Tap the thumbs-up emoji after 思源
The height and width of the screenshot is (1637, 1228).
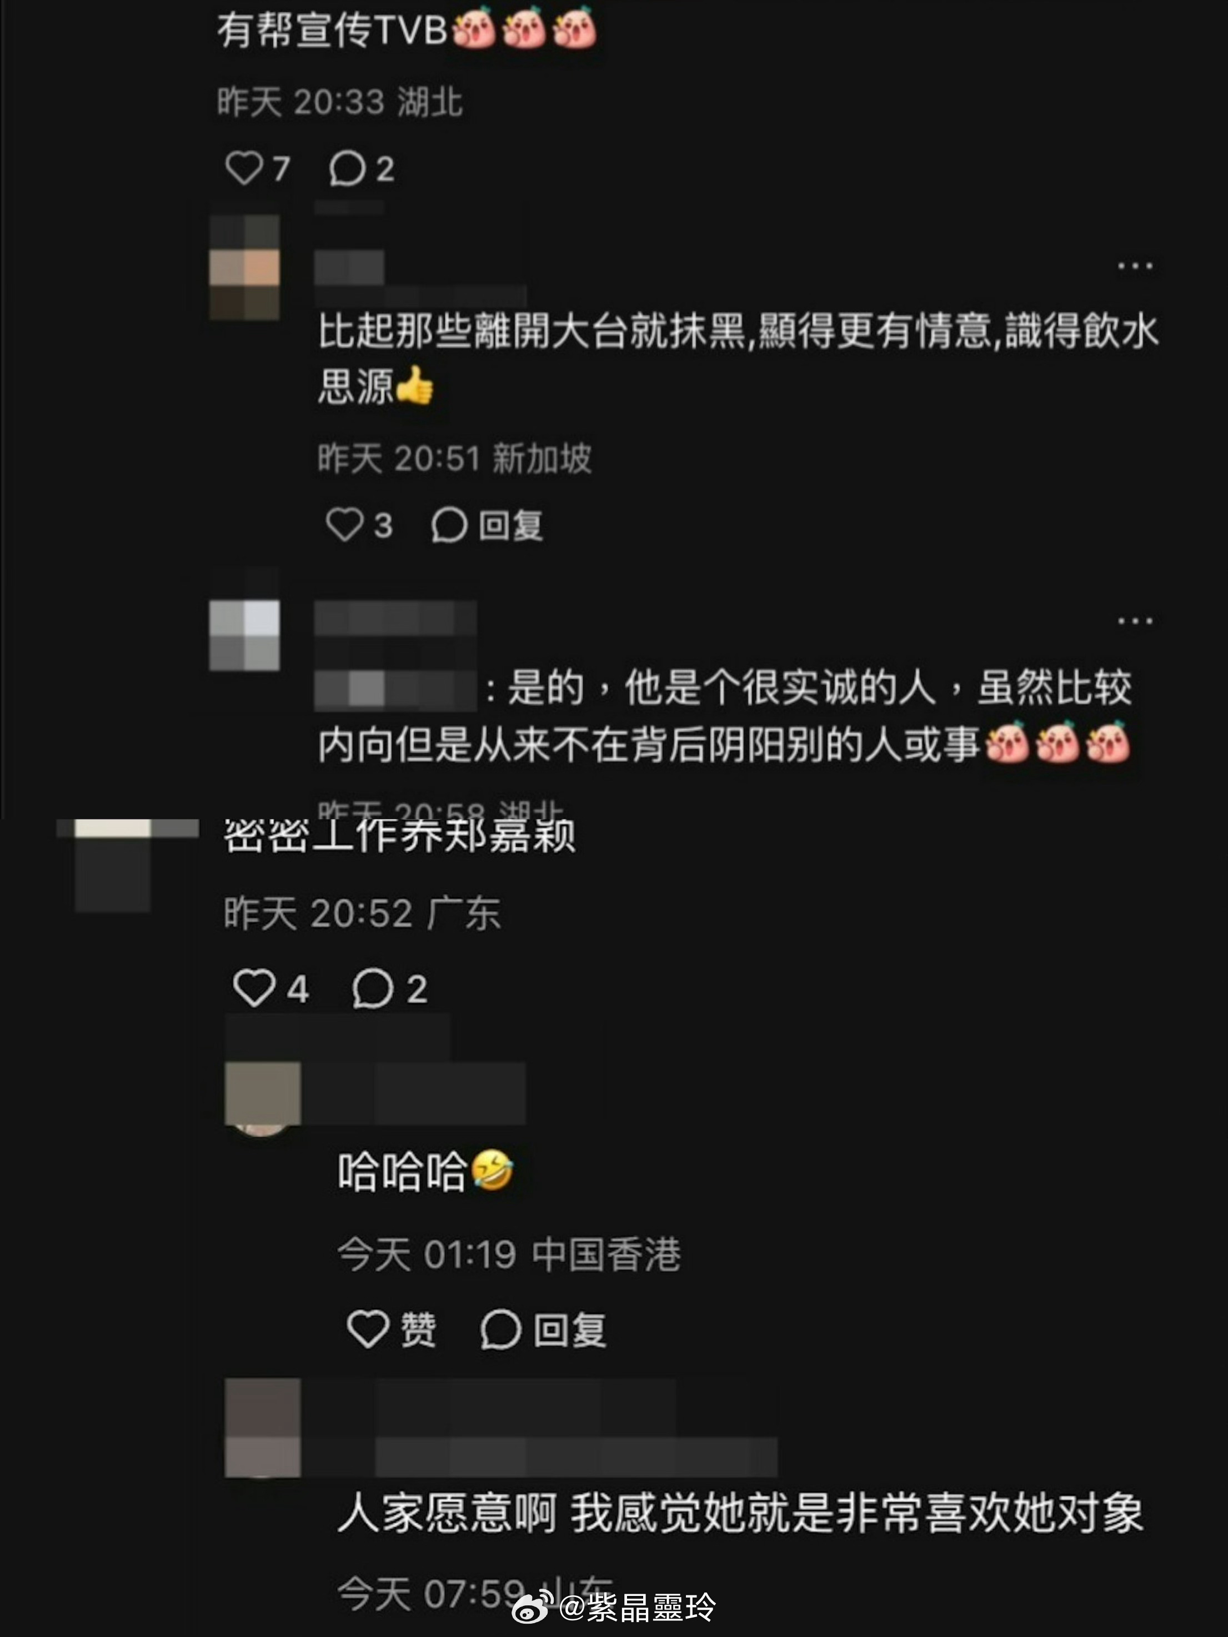[414, 385]
